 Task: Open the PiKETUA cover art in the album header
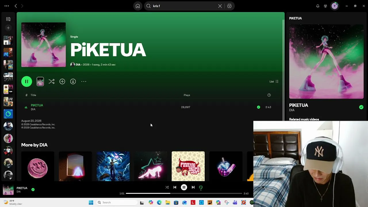[x=43, y=45]
